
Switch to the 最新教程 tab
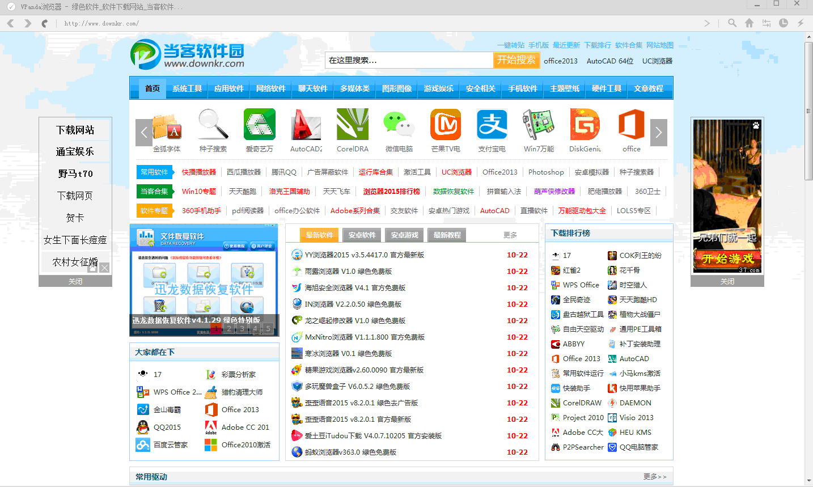pyautogui.click(x=447, y=235)
